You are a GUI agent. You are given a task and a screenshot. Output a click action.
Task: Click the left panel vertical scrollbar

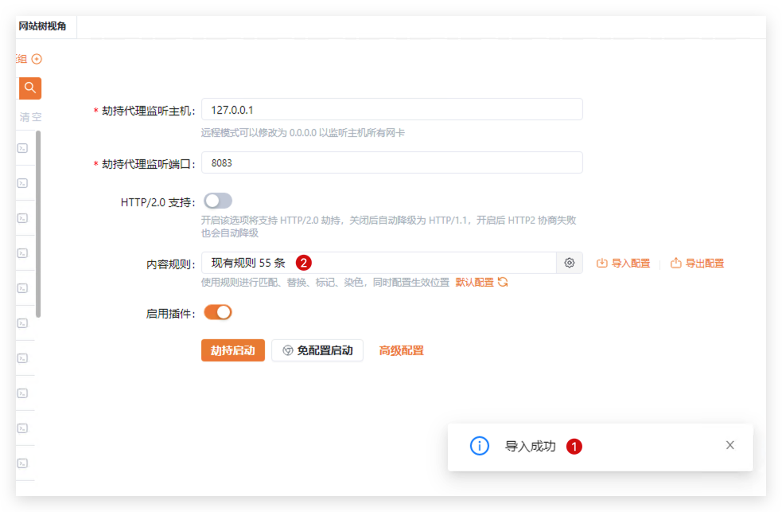click(x=38, y=223)
